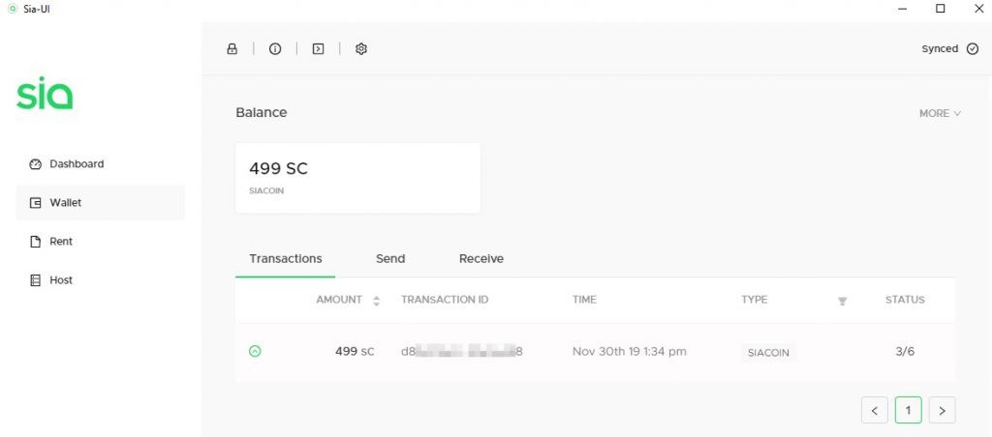Viewport: 992px width, 437px height.
Task: Click the Wallet icon in sidebar
Action: [x=36, y=203]
